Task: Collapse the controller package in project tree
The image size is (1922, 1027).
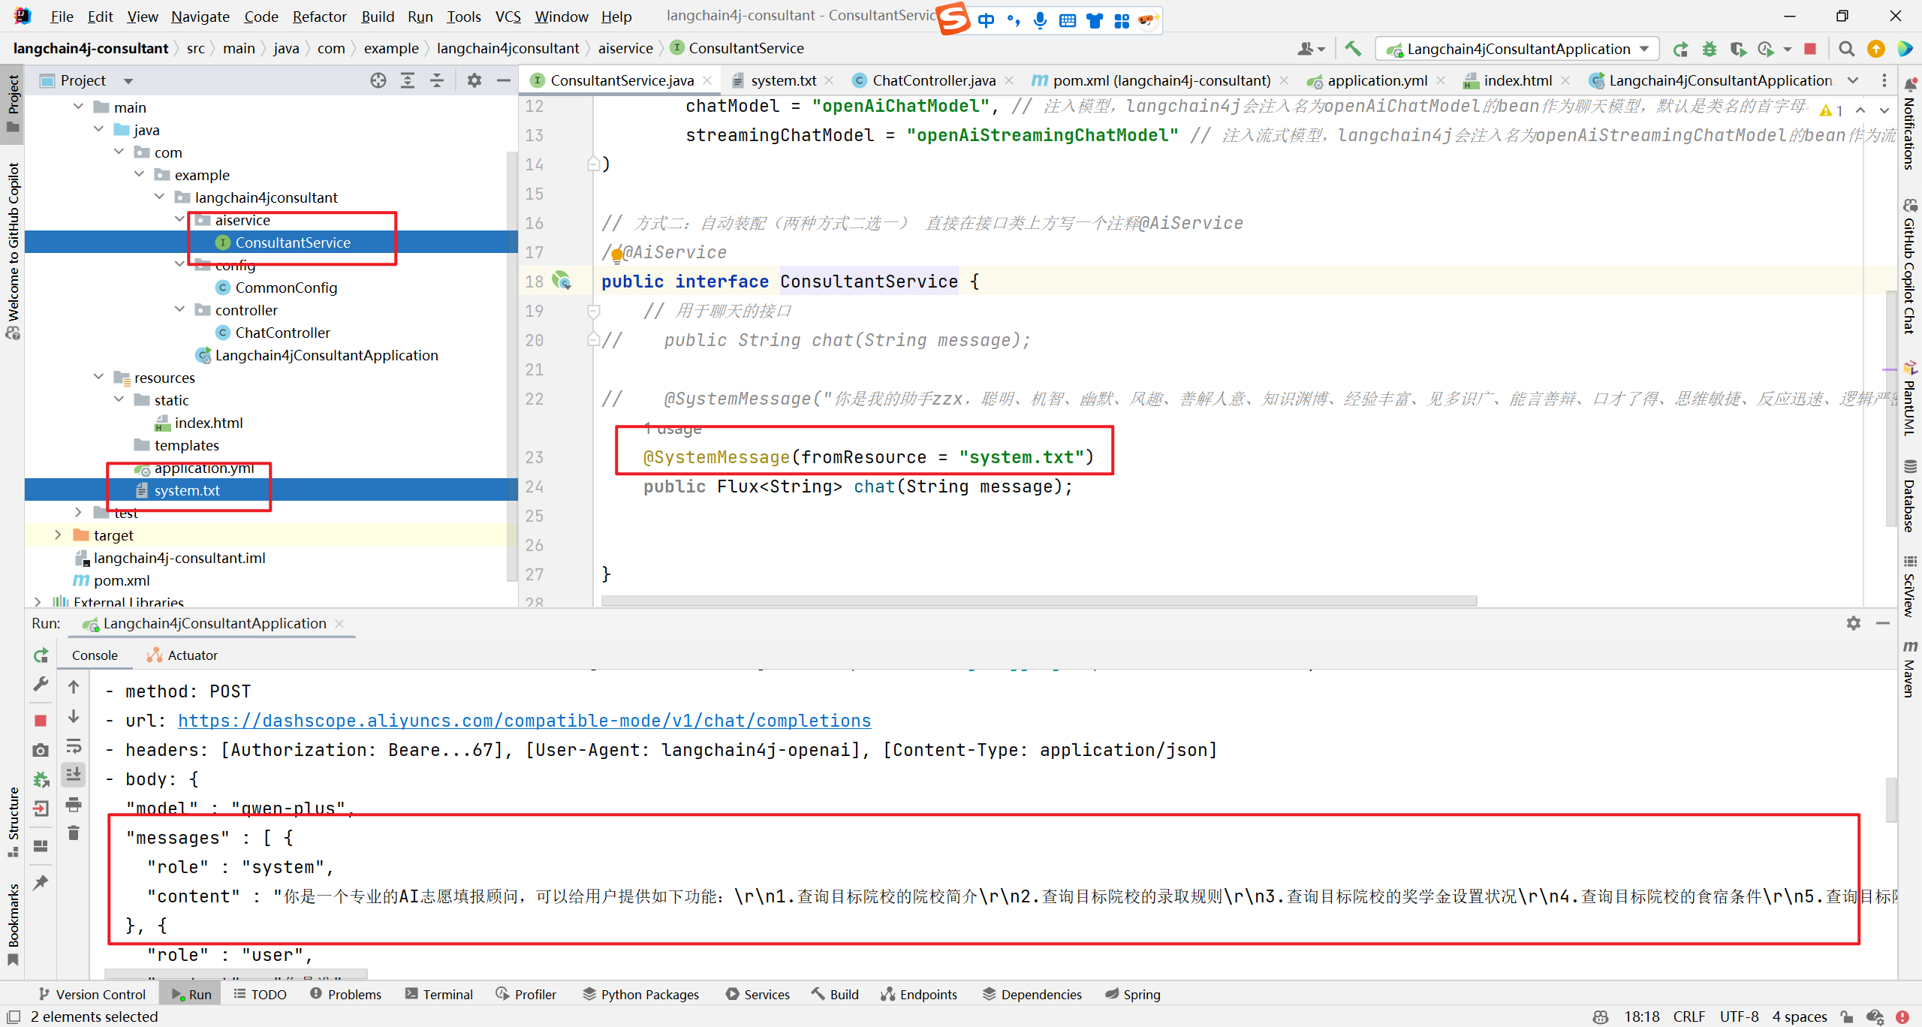Action: click(x=179, y=310)
